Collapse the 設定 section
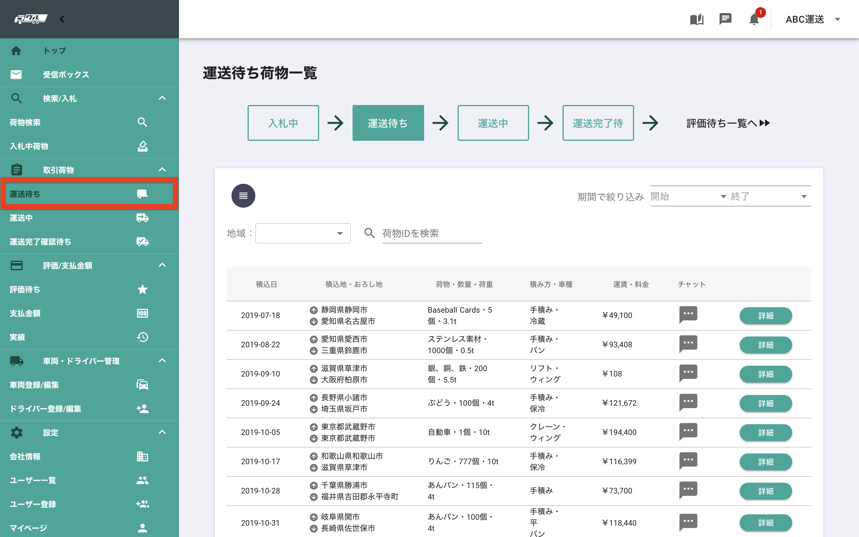859x537 pixels. [x=162, y=432]
